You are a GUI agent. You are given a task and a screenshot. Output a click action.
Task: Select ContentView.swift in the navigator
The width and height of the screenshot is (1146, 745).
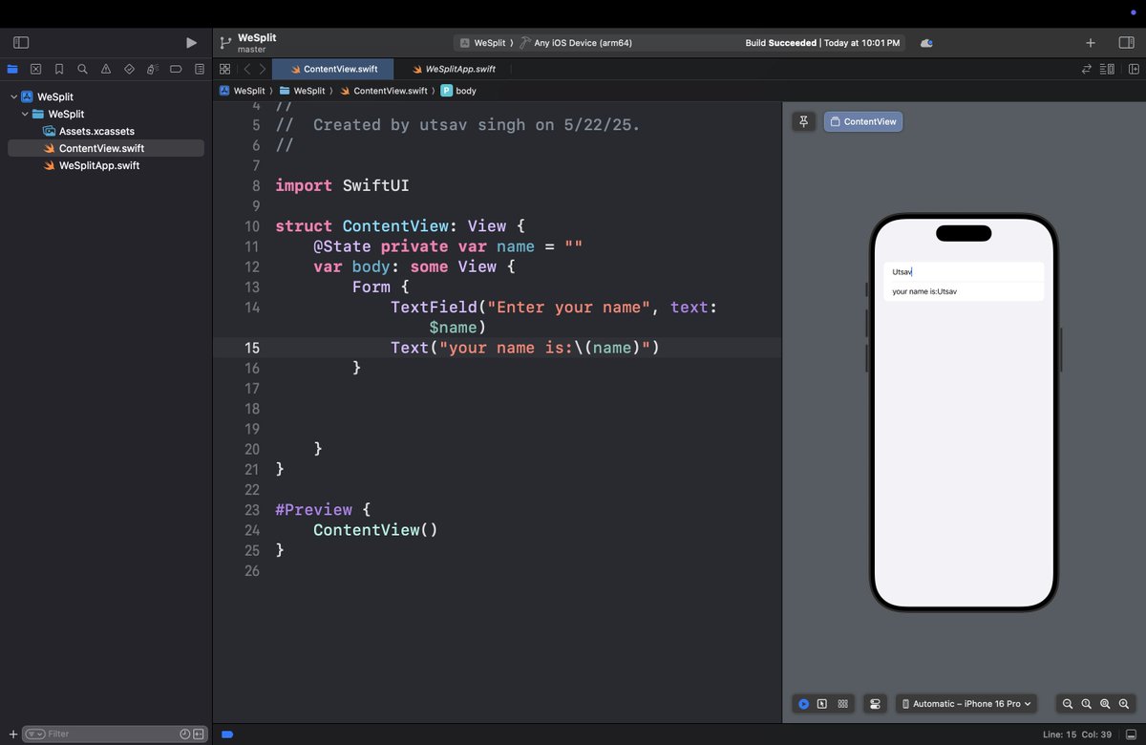[x=106, y=148]
